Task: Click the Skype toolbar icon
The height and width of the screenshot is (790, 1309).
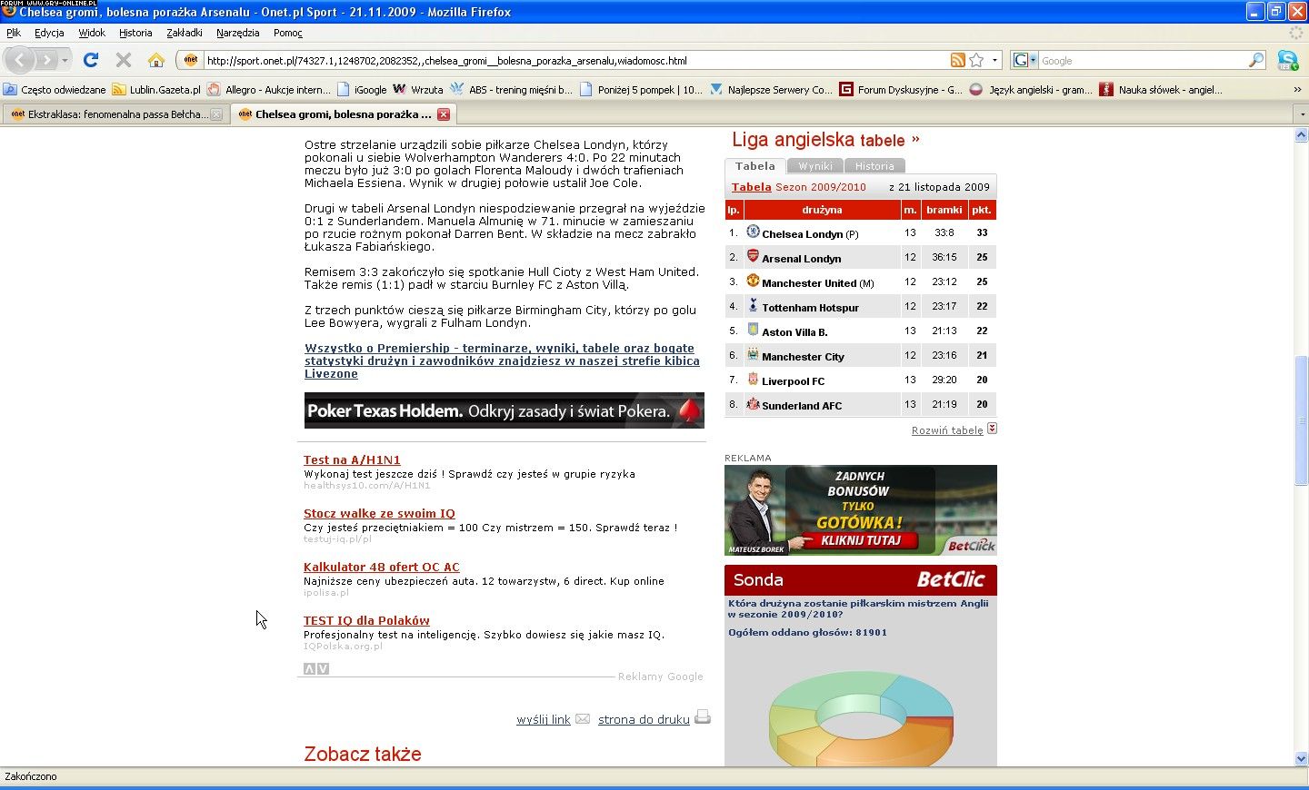Action: click(1287, 60)
